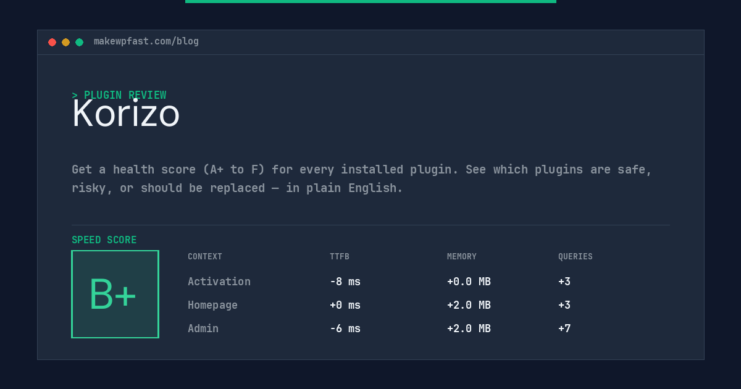The height and width of the screenshot is (389, 741).
Task: Click the plugin description paragraph
Action: tap(362, 178)
